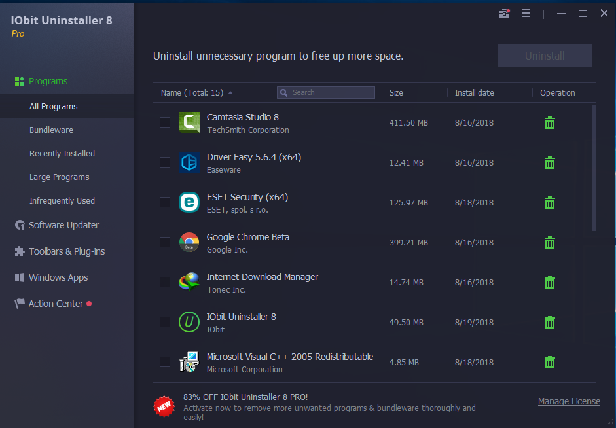Image resolution: width=616 pixels, height=428 pixels.
Task: Click the ESET Security app icon
Action: click(x=189, y=202)
